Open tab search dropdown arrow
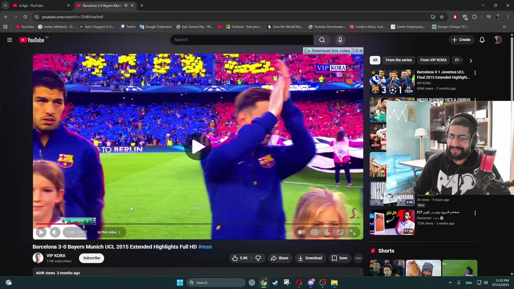 tap(5, 6)
